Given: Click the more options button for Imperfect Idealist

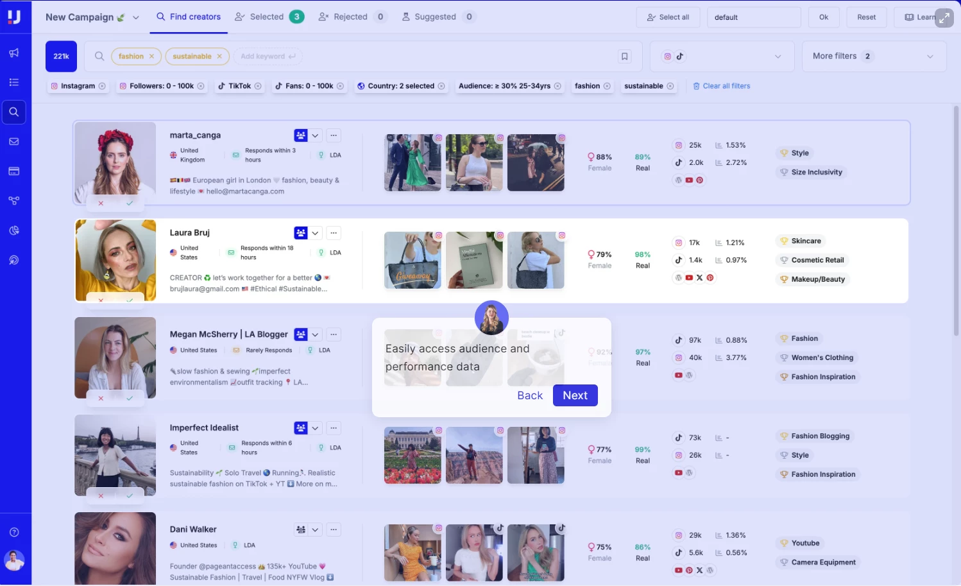Looking at the screenshot, I should pos(334,428).
